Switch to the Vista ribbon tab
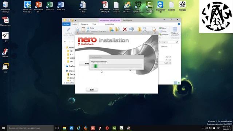This screenshot has height=131, width=233. (94, 24)
